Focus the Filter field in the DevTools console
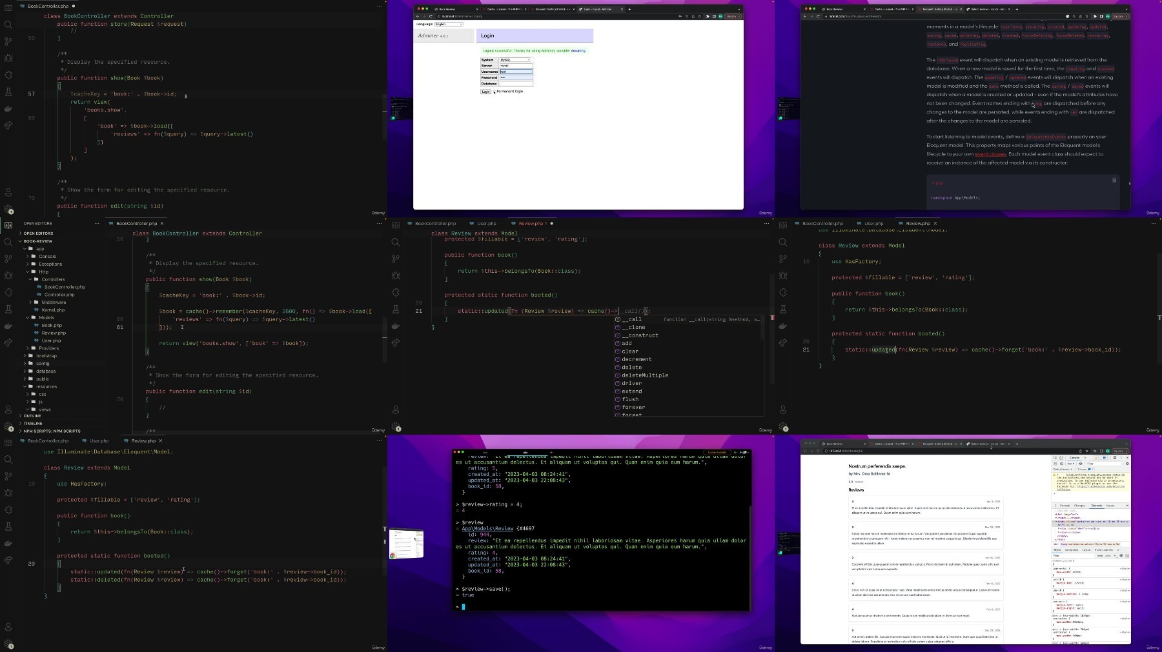Screen dimensions: 1162x652 coord(1103,464)
